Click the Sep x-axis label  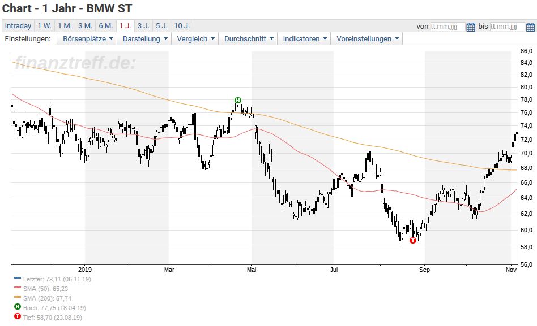(424, 270)
